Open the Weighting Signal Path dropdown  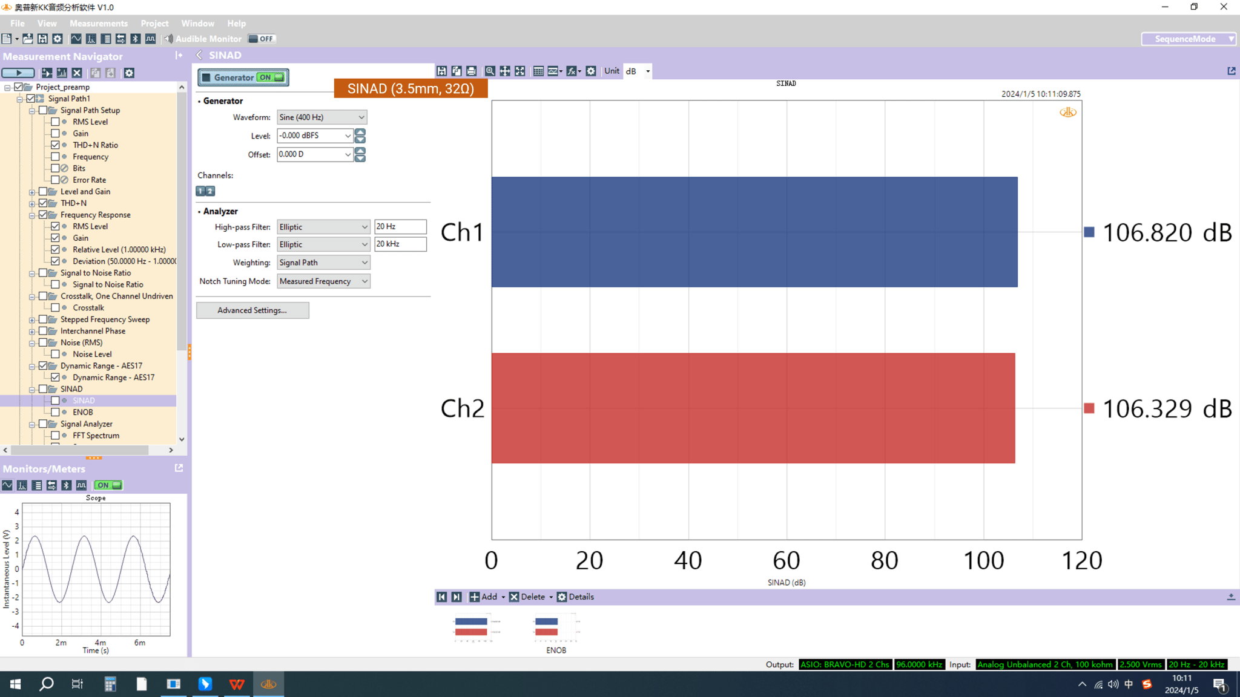(323, 263)
